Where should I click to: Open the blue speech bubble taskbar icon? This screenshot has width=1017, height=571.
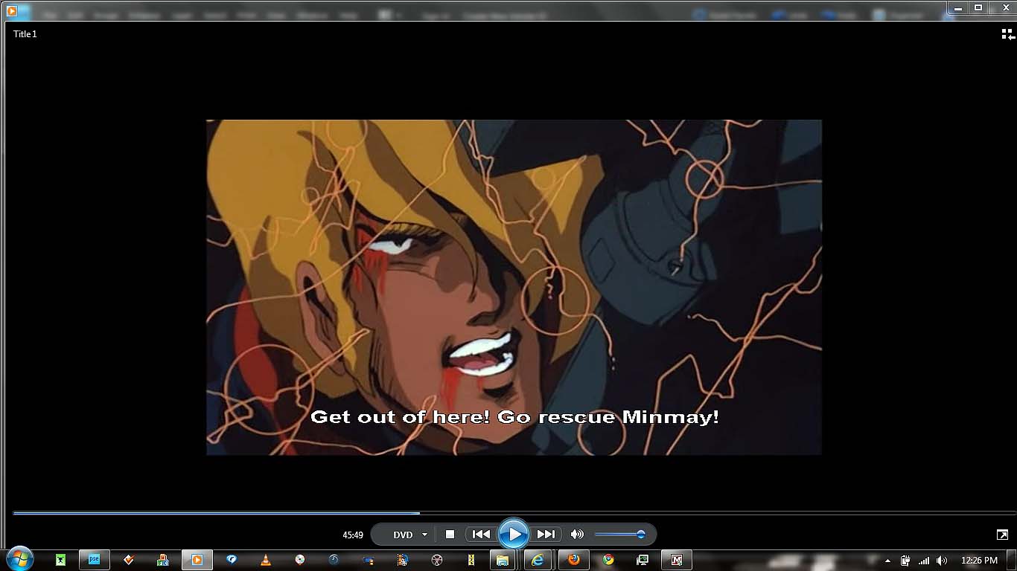(x=232, y=560)
